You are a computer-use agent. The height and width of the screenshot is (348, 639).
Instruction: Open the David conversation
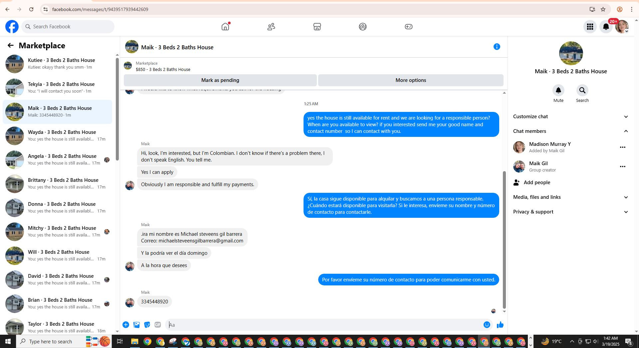(57, 279)
